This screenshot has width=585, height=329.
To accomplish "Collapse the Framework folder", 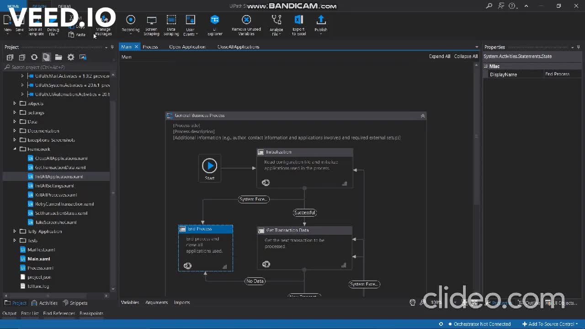I will (x=15, y=149).
